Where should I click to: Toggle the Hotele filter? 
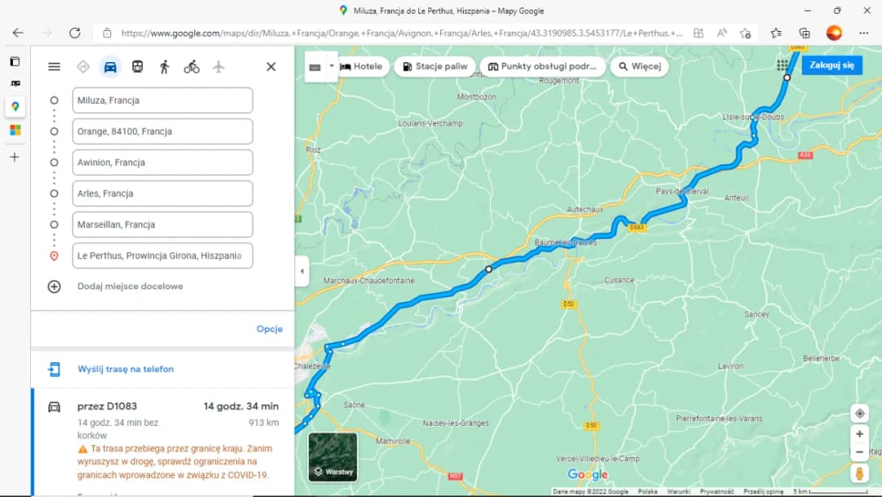click(362, 66)
